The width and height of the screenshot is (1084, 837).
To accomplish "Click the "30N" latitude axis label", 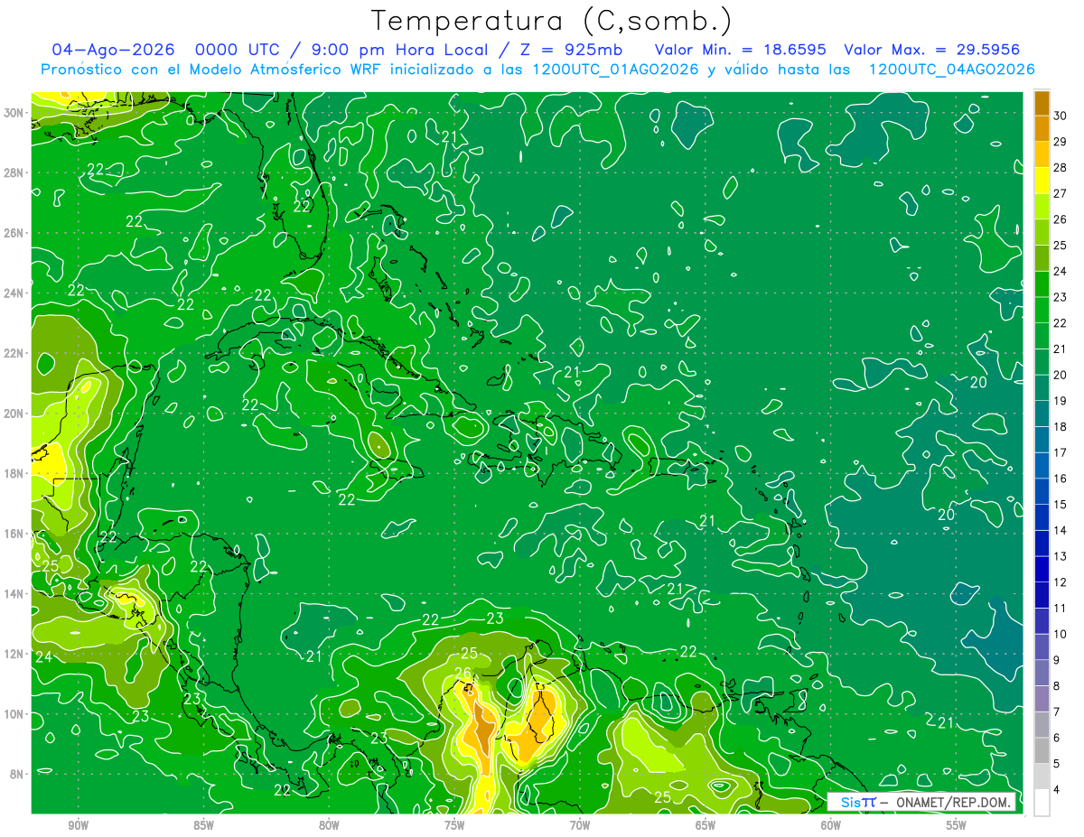I will coord(14,113).
